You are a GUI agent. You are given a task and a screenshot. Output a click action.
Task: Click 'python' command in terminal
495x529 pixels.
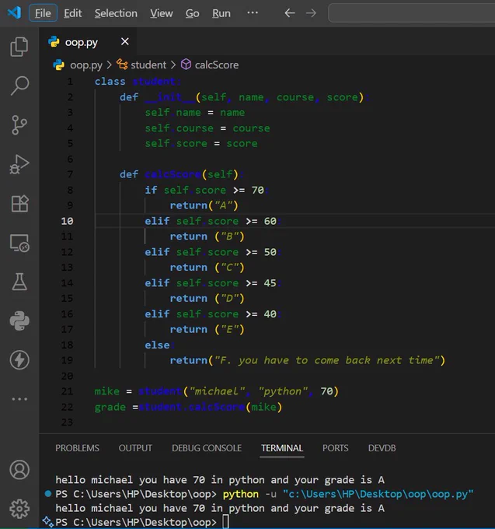pos(241,494)
